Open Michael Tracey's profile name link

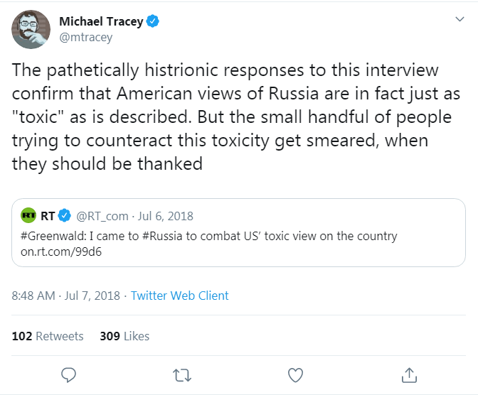click(100, 22)
